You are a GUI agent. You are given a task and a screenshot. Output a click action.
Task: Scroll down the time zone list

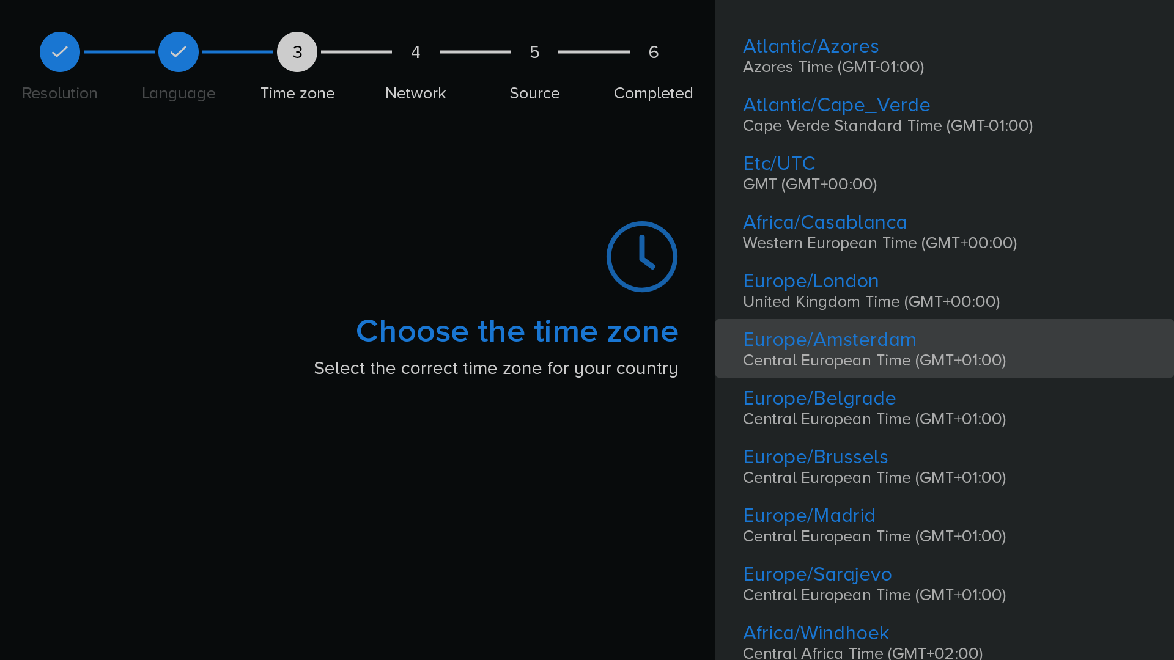[944, 640]
